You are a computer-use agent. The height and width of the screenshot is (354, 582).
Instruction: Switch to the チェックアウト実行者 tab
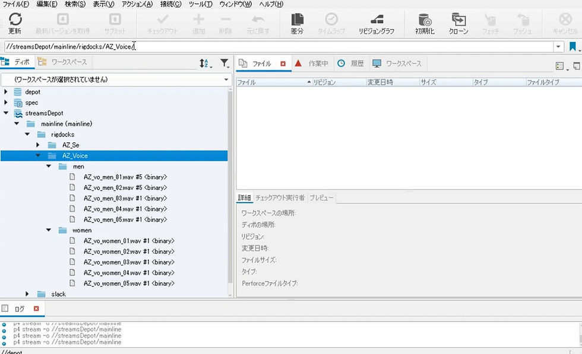pyautogui.click(x=280, y=198)
